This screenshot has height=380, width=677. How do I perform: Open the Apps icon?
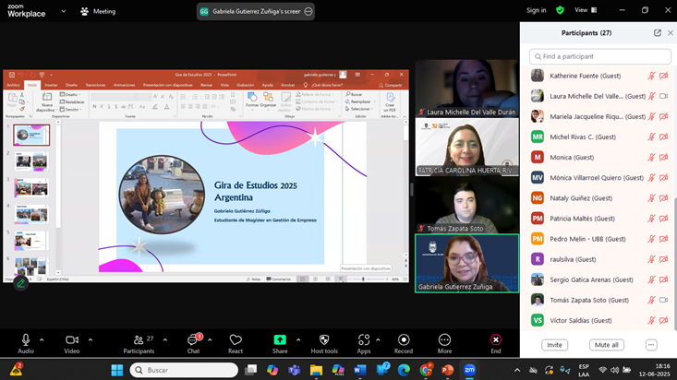[364, 340]
